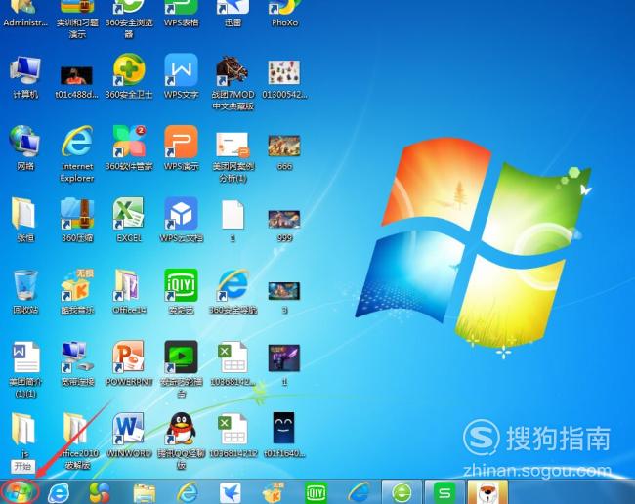Launch 酷我音乐 from the taskbar
The width and height of the screenshot is (635, 504).
click(x=274, y=493)
